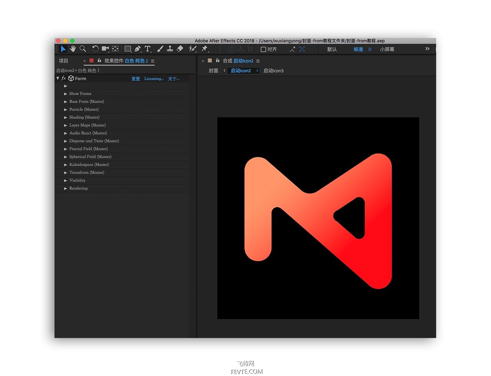Image resolution: width=491 pixels, height=376 pixels.
Task: Select the Brush tool
Action: point(160,49)
